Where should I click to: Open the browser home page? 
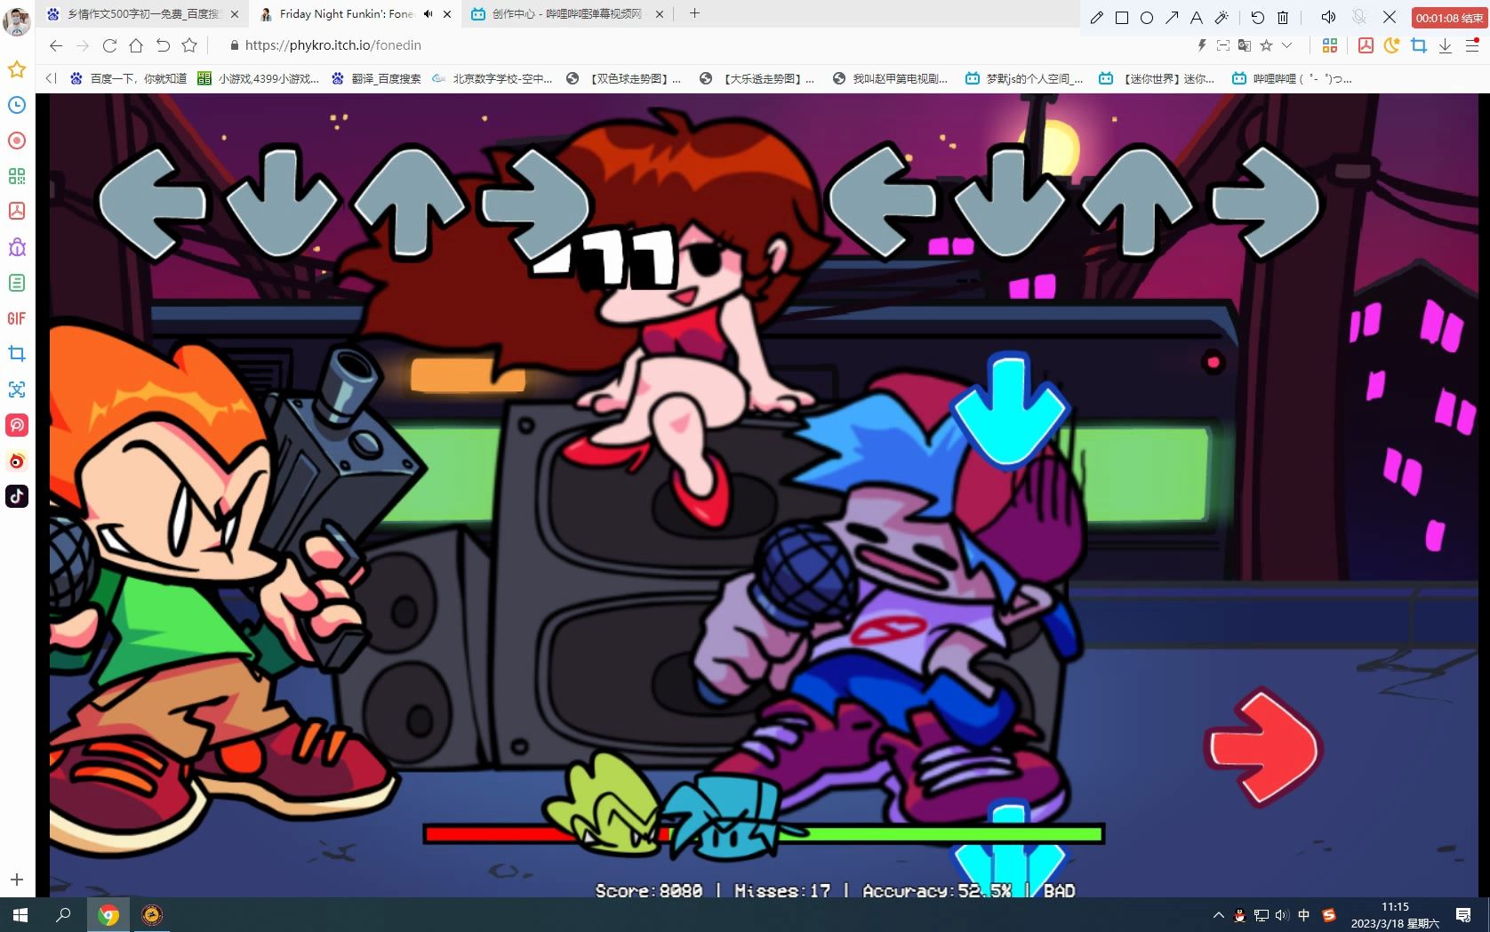coord(136,45)
